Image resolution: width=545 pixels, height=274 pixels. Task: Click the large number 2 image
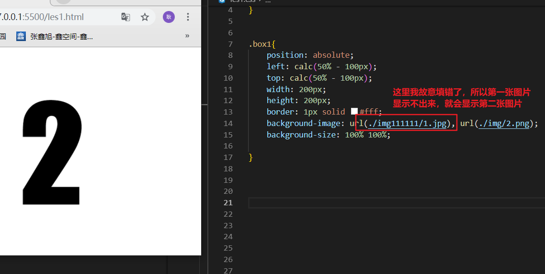coord(52,153)
